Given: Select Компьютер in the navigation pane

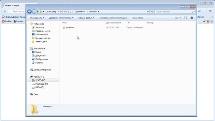Looking at the screenshot, I should 39,77.
